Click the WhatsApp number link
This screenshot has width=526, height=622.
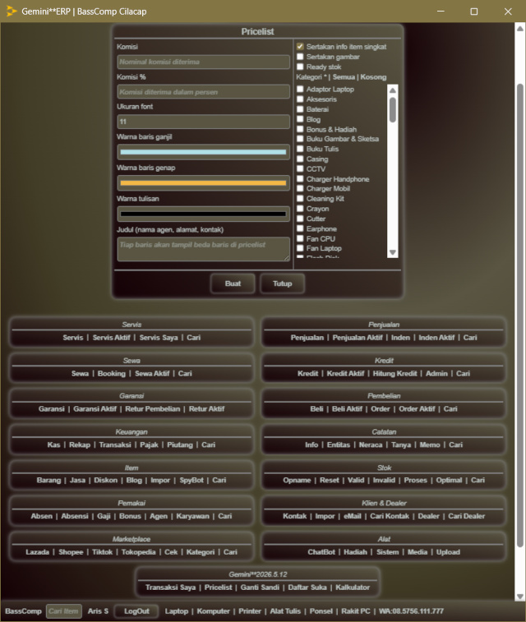click(411, 610)
